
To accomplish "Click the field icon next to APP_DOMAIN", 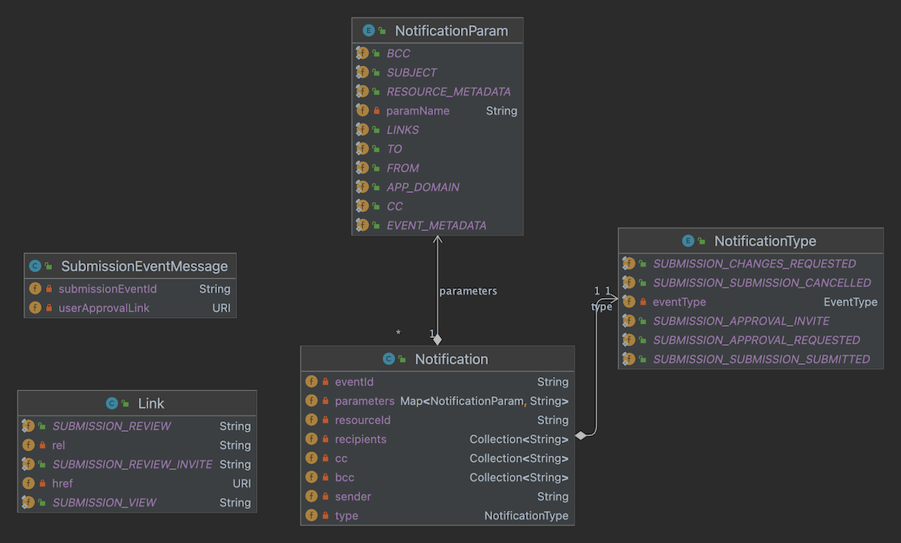I will pyautogui.click(x=362, y=187).
